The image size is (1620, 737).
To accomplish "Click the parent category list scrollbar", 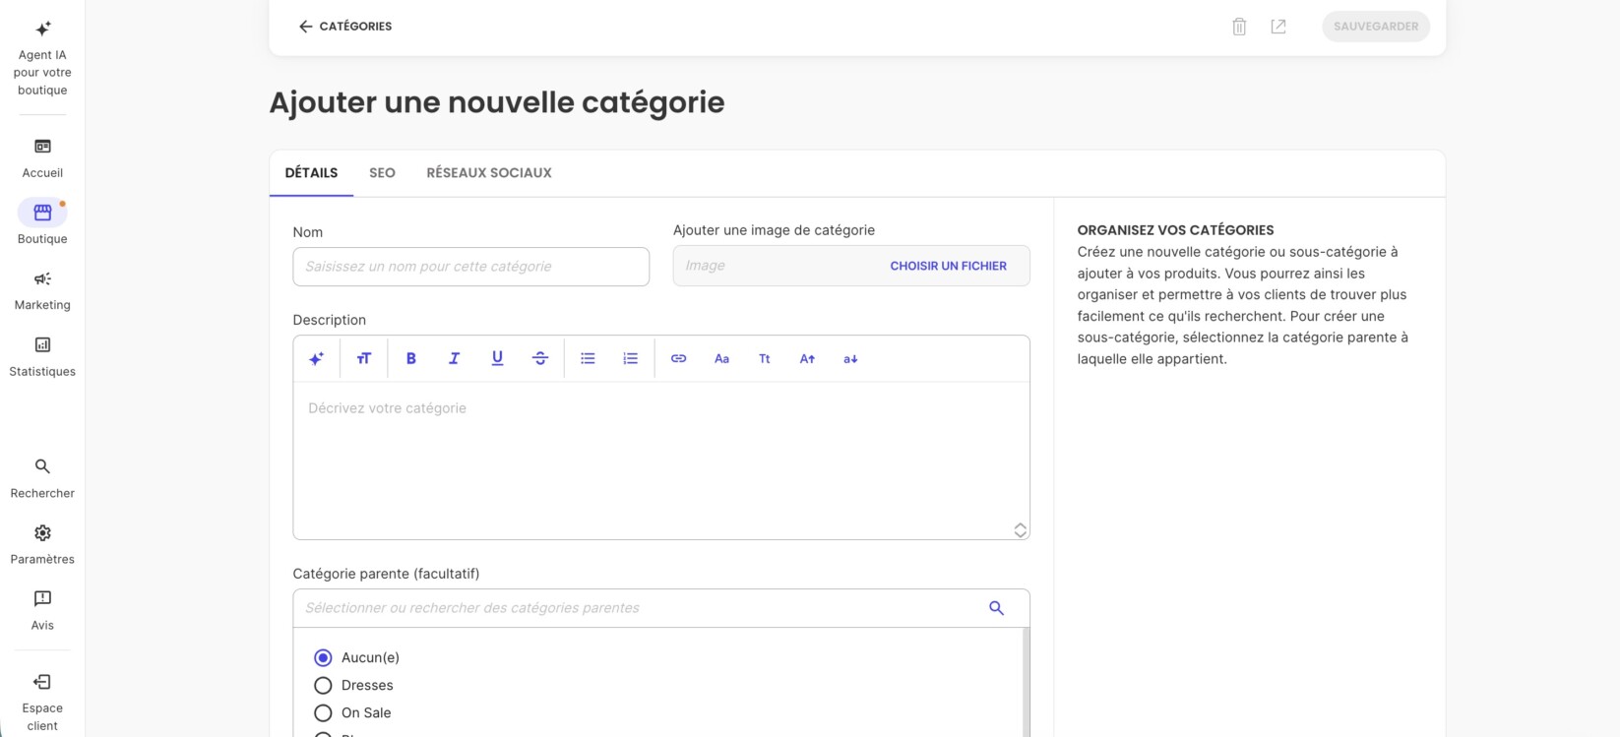I will pyautogui.click(x=1025, y=682).
